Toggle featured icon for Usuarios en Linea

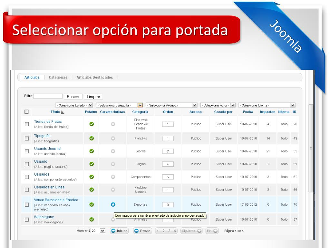(113, 190)
